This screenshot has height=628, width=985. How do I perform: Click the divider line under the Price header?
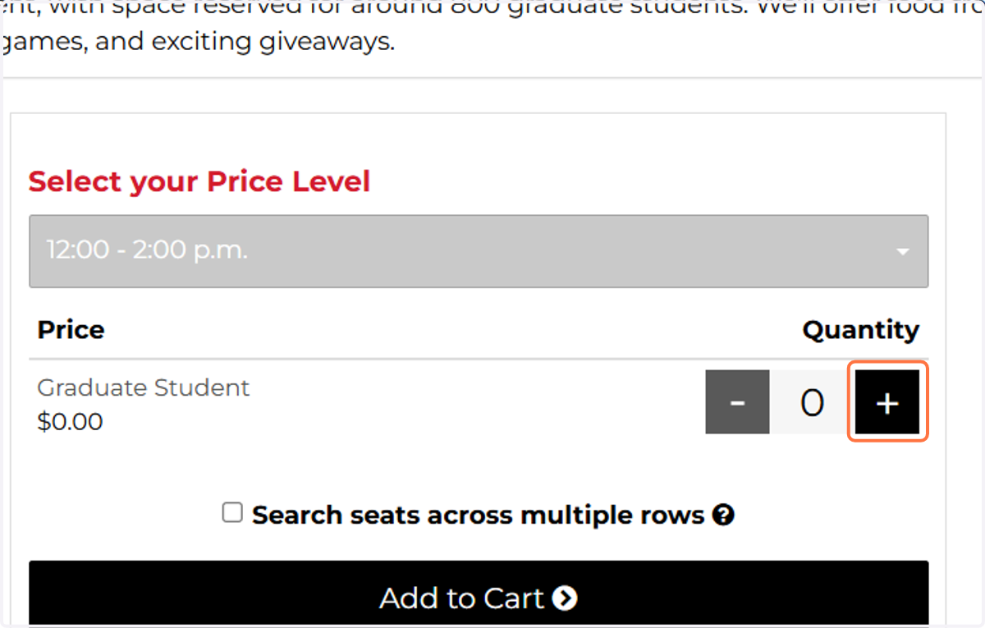479,359
